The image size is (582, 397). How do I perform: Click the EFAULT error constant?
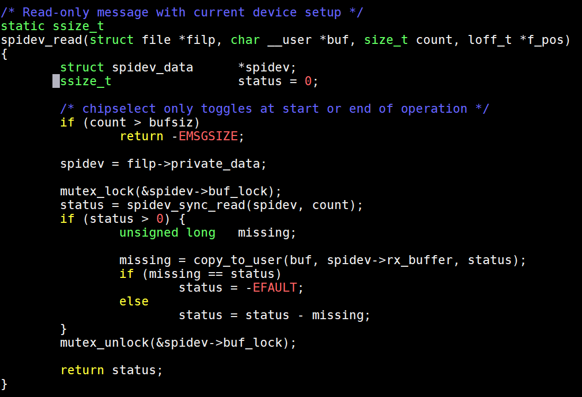pyautogui.click(x=275, y=287)
